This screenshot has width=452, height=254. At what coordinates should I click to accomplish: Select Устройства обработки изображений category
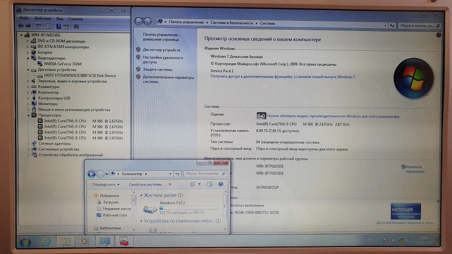tap(71, 155)
